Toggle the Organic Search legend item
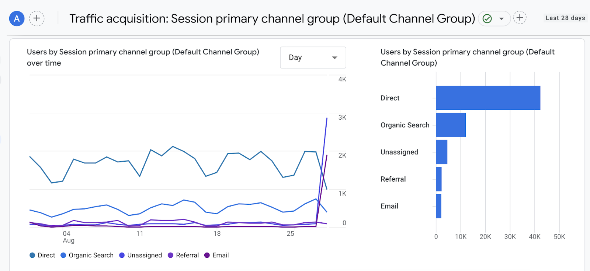This screenshot has width=590, height=271. tap(87, 255)
